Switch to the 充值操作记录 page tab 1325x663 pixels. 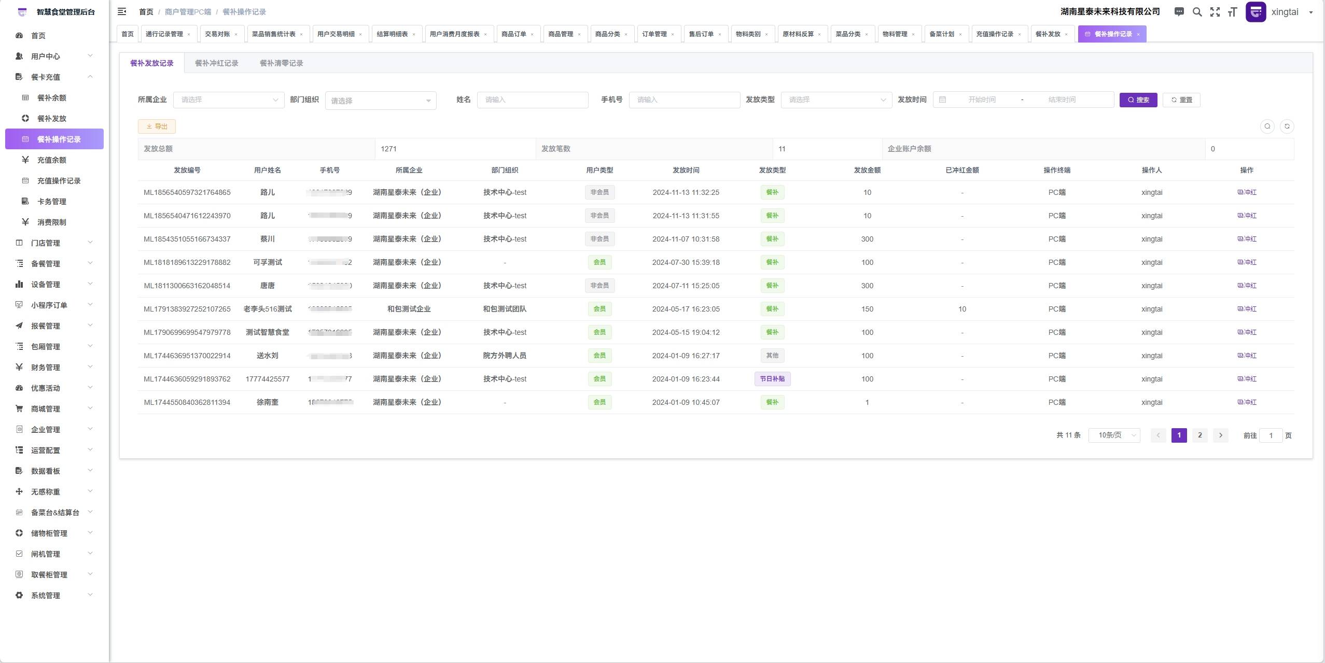(995, 34)
